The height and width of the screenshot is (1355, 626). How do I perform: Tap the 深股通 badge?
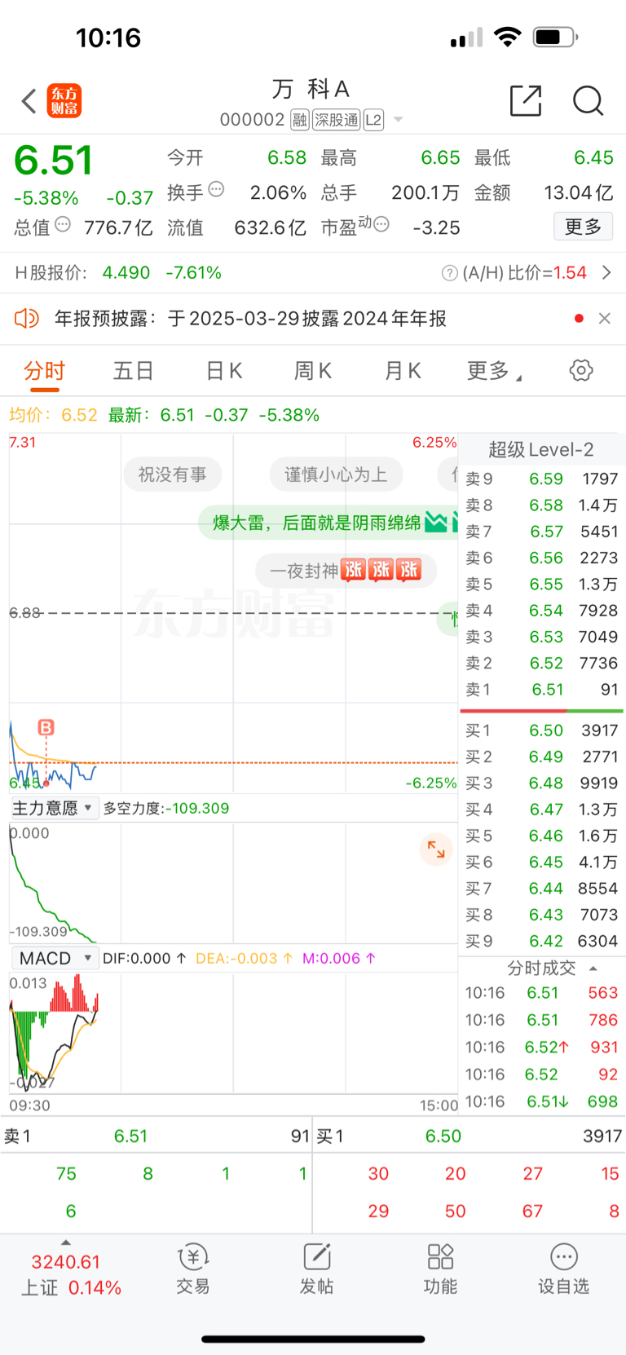[x=336, y=120]
